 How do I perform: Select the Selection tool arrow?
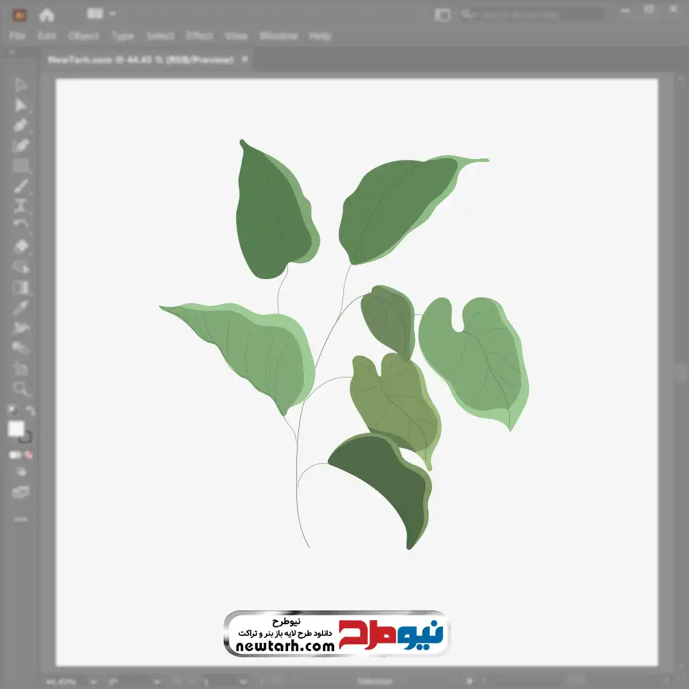click(x=20, y=84)
